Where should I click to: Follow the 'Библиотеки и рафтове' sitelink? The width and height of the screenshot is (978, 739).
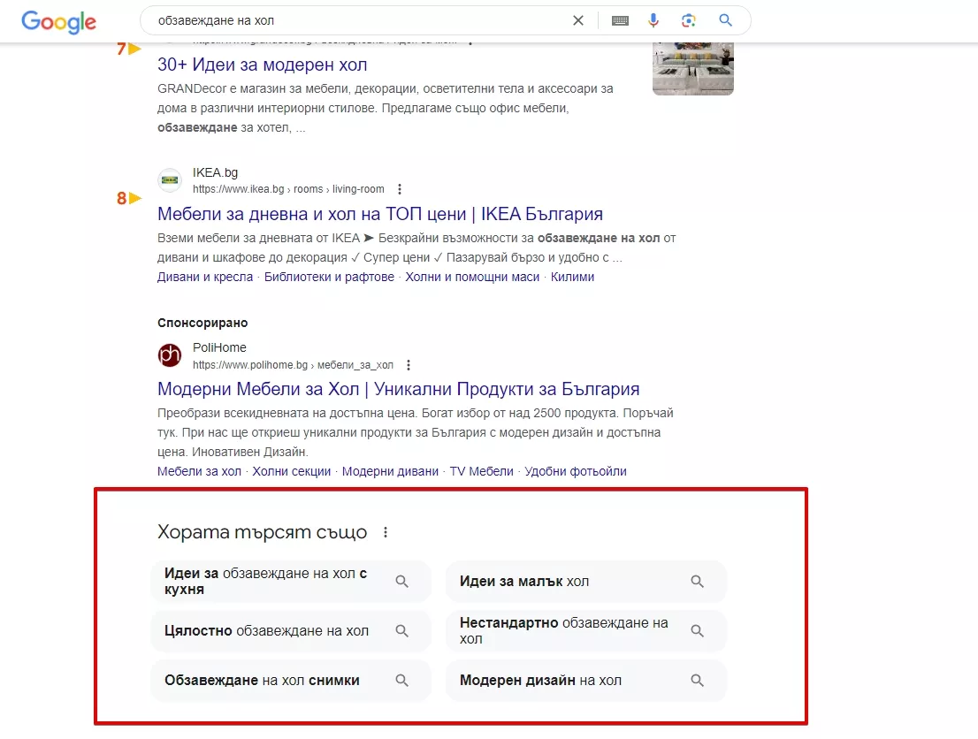click(x=329, y=277)
